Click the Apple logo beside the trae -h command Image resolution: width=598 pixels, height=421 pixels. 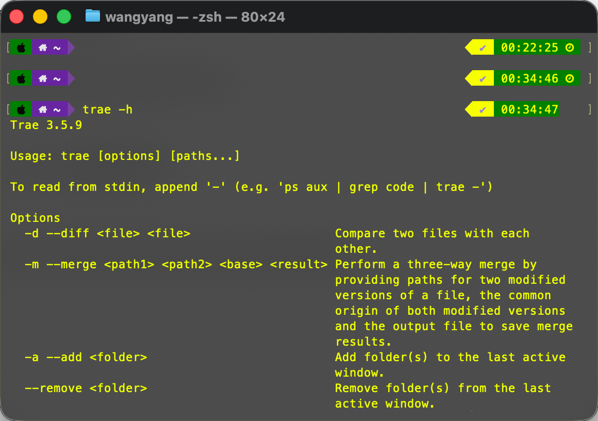pyautogui.click(x=21, y=110)
